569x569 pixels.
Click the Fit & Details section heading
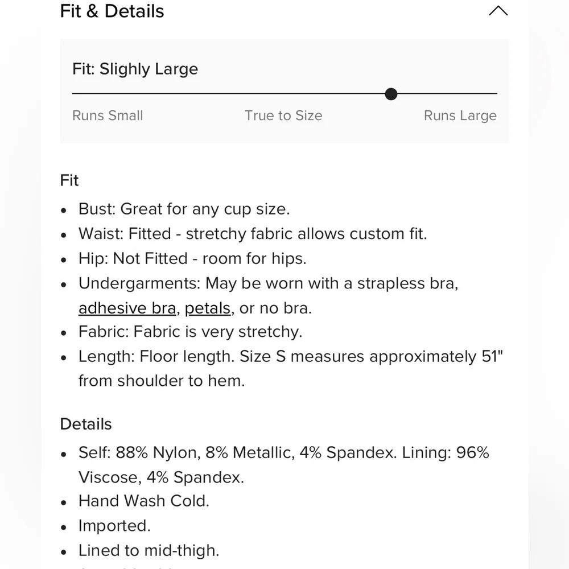(112, 11)
